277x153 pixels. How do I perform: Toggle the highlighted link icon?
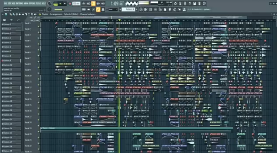click(98, 9)
